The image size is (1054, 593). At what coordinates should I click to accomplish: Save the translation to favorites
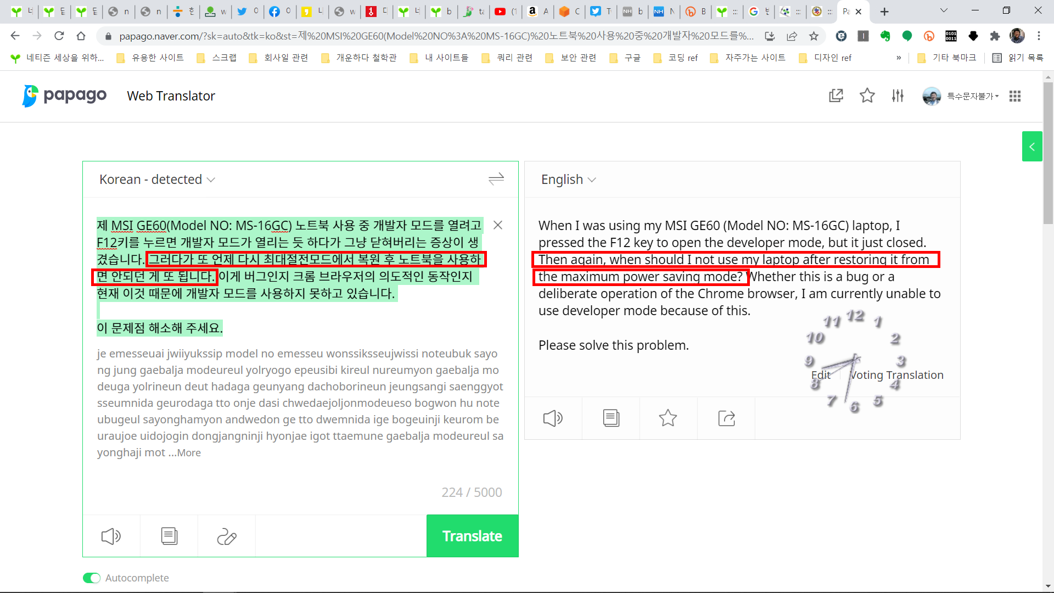pos(668,418)
